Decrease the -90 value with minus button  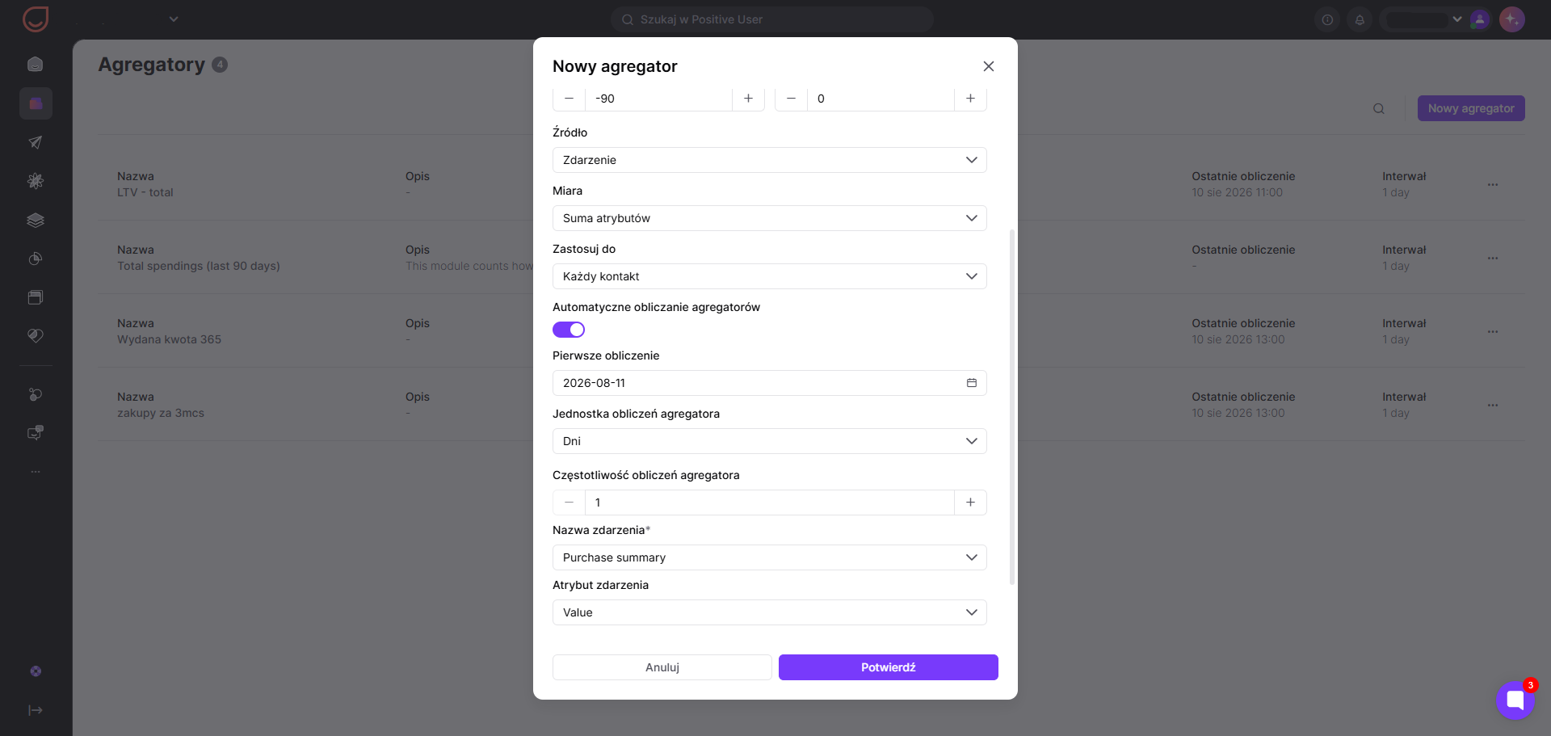pos(569,99)
